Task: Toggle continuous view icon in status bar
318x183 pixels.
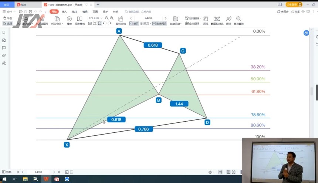Action: point(220,172)
